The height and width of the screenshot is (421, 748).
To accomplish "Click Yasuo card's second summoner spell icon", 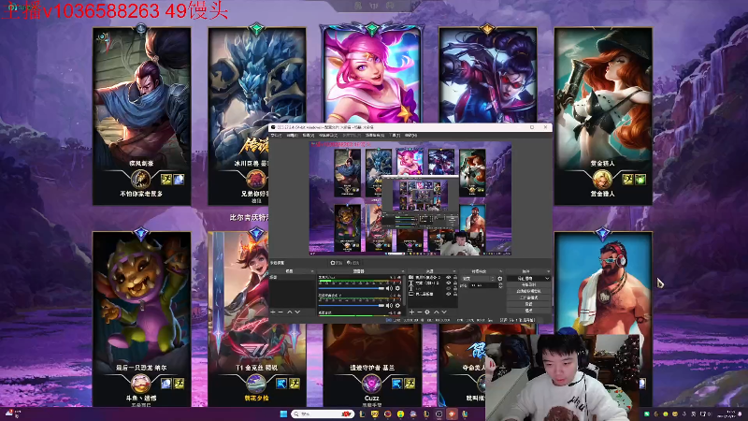I will point(179,180).
